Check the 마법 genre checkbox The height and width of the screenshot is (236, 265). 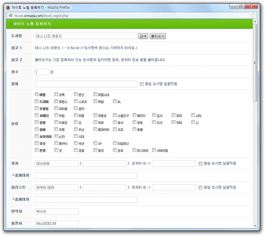click(x=37, y=95)
